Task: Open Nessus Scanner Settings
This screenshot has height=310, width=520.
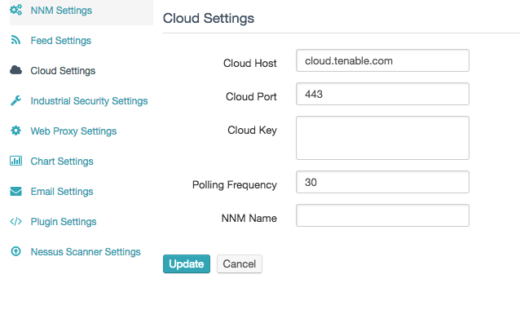Action: coord(86,252)
